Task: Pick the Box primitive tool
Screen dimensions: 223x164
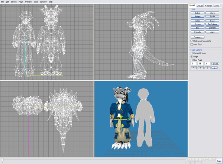Action: tap(198, 28)
